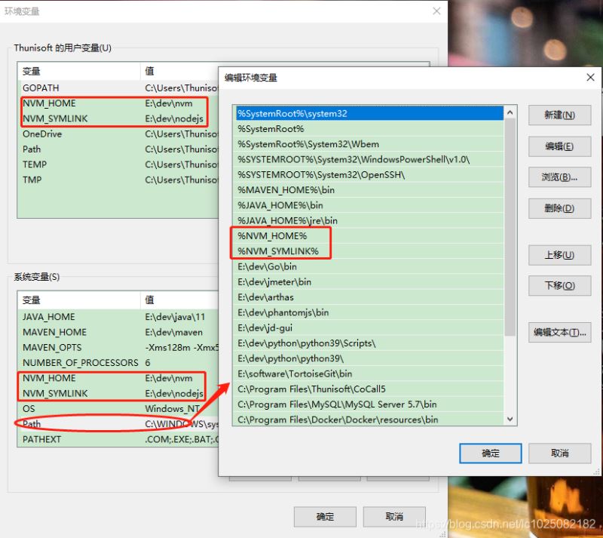The image size is (603, 538).
Task: Select the WindowsPowerShell\v1.0\ path entry
Action: 369,159
